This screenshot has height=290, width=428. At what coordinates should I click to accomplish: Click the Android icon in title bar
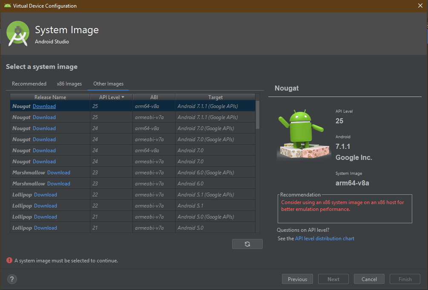click(x=7, y=6)
